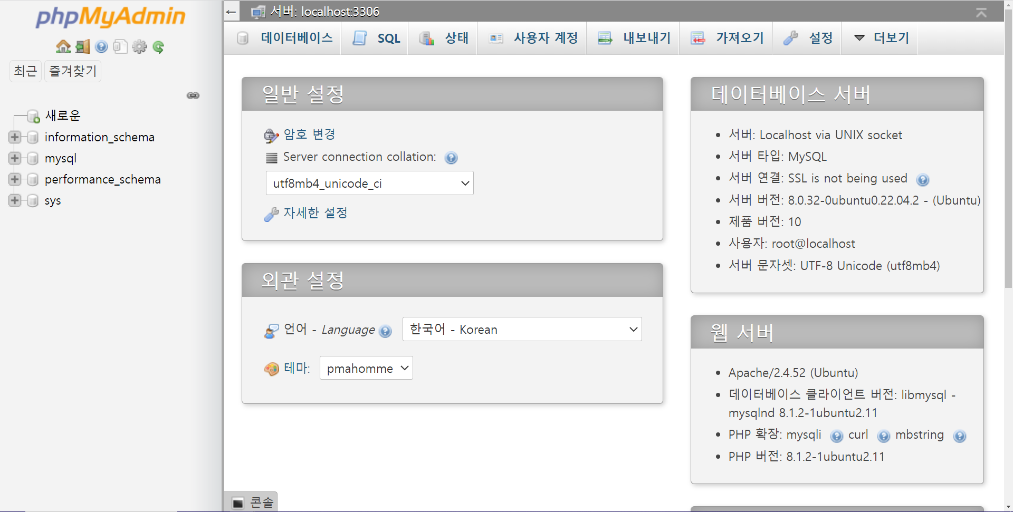Click the vertical page scrollbar
This screenshot has width=1013, height=512.
tap(1008, 148)
